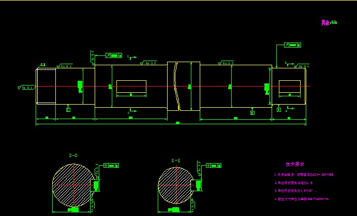This screenshot has width=357, height=216.
Task: Pick the runout tolerance frame above the left shoulder
Action: coord(114,55)
